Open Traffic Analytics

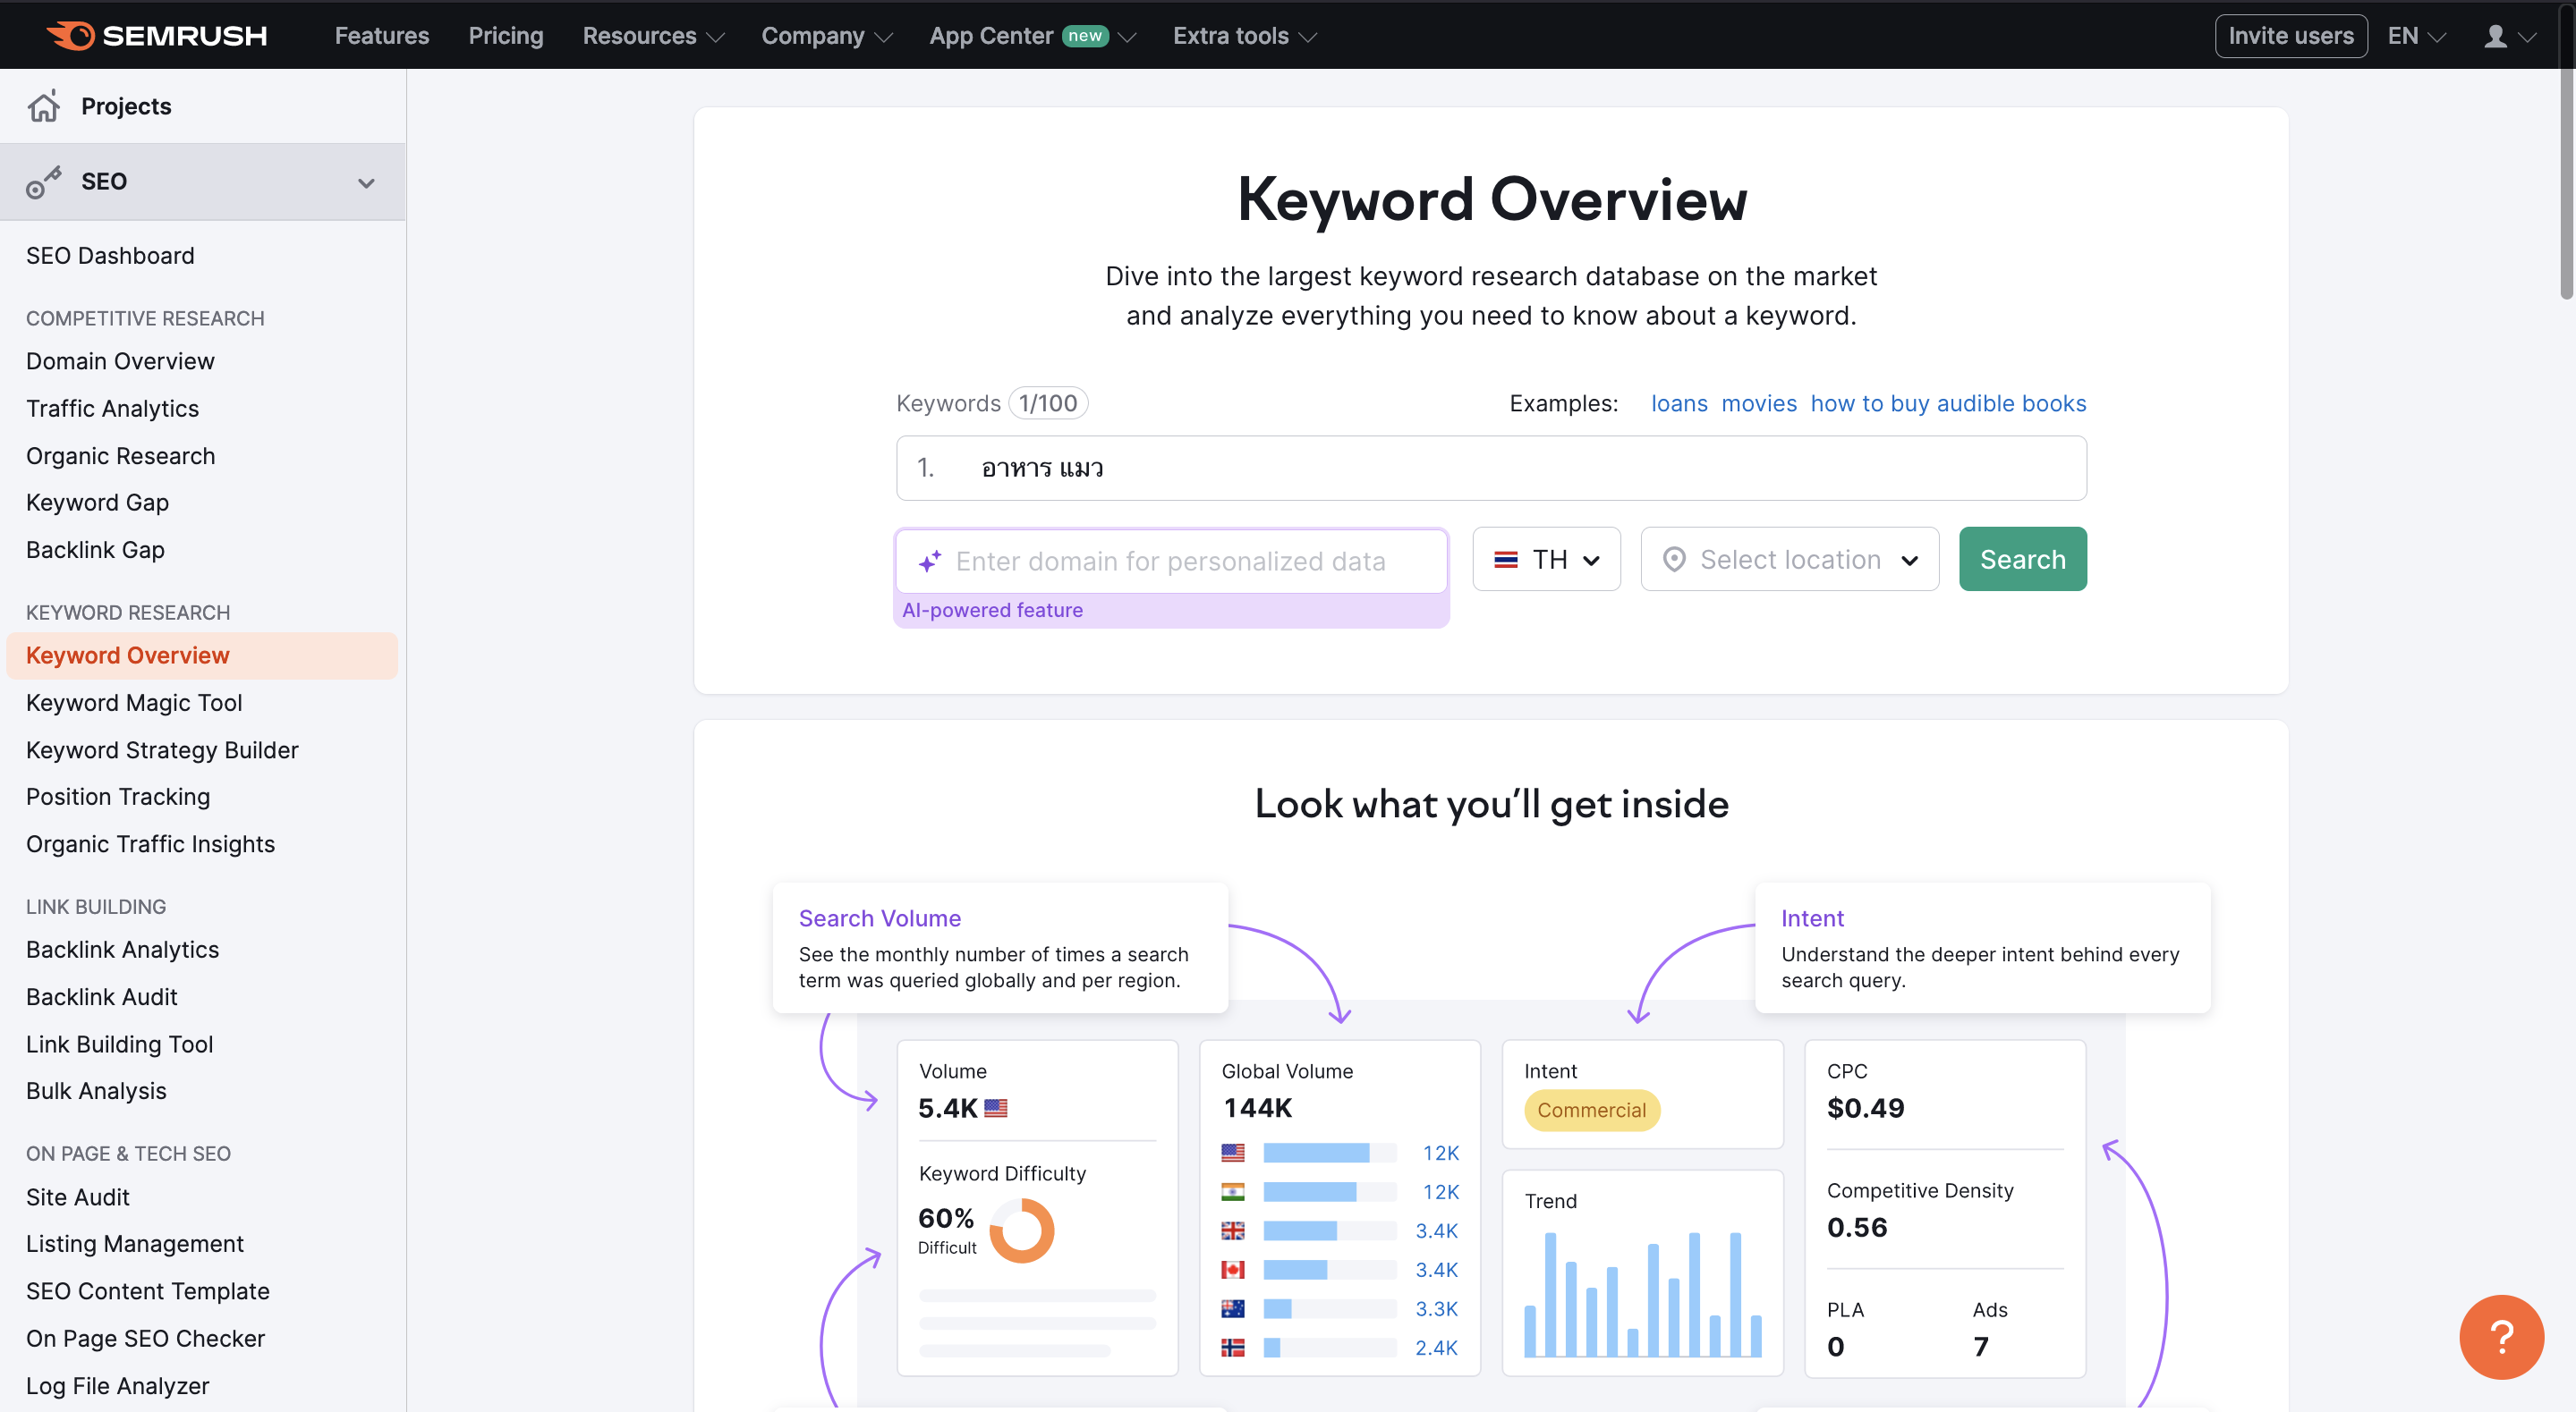pos(112,409)
